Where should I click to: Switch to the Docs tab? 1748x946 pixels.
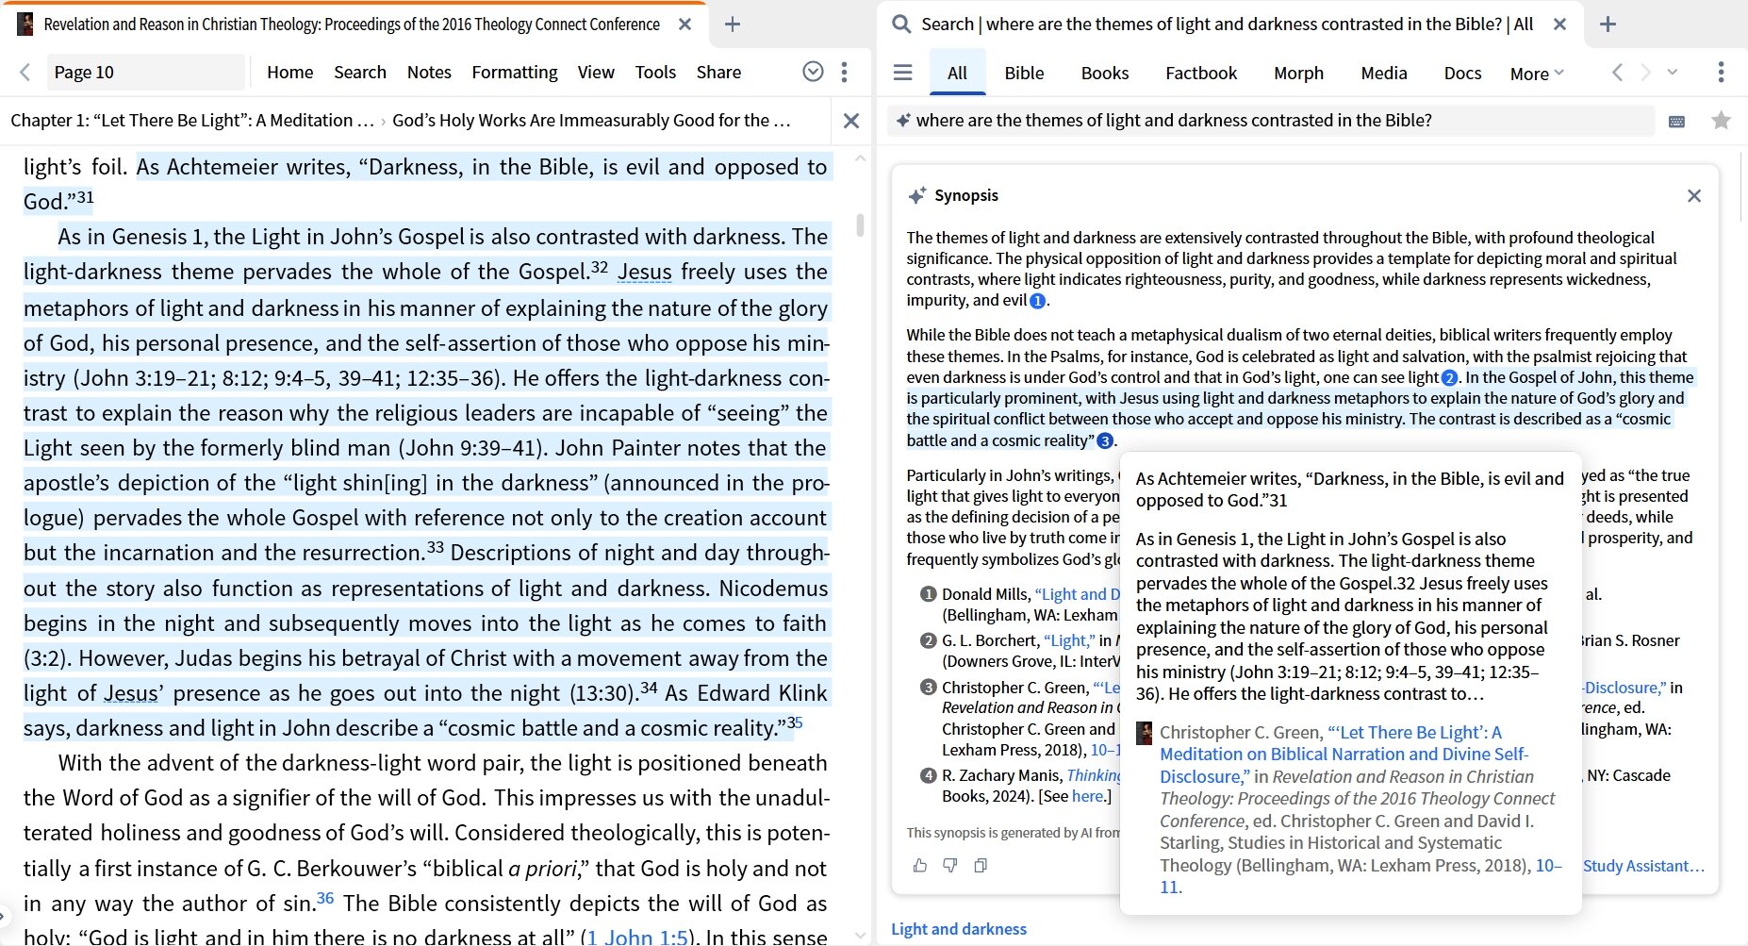point(1462,73)
